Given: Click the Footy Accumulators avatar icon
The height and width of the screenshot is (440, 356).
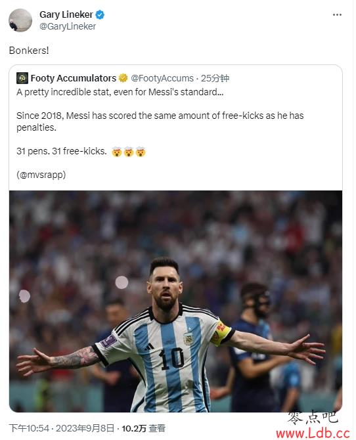Looking at the screenshot, I should [22, 78].
